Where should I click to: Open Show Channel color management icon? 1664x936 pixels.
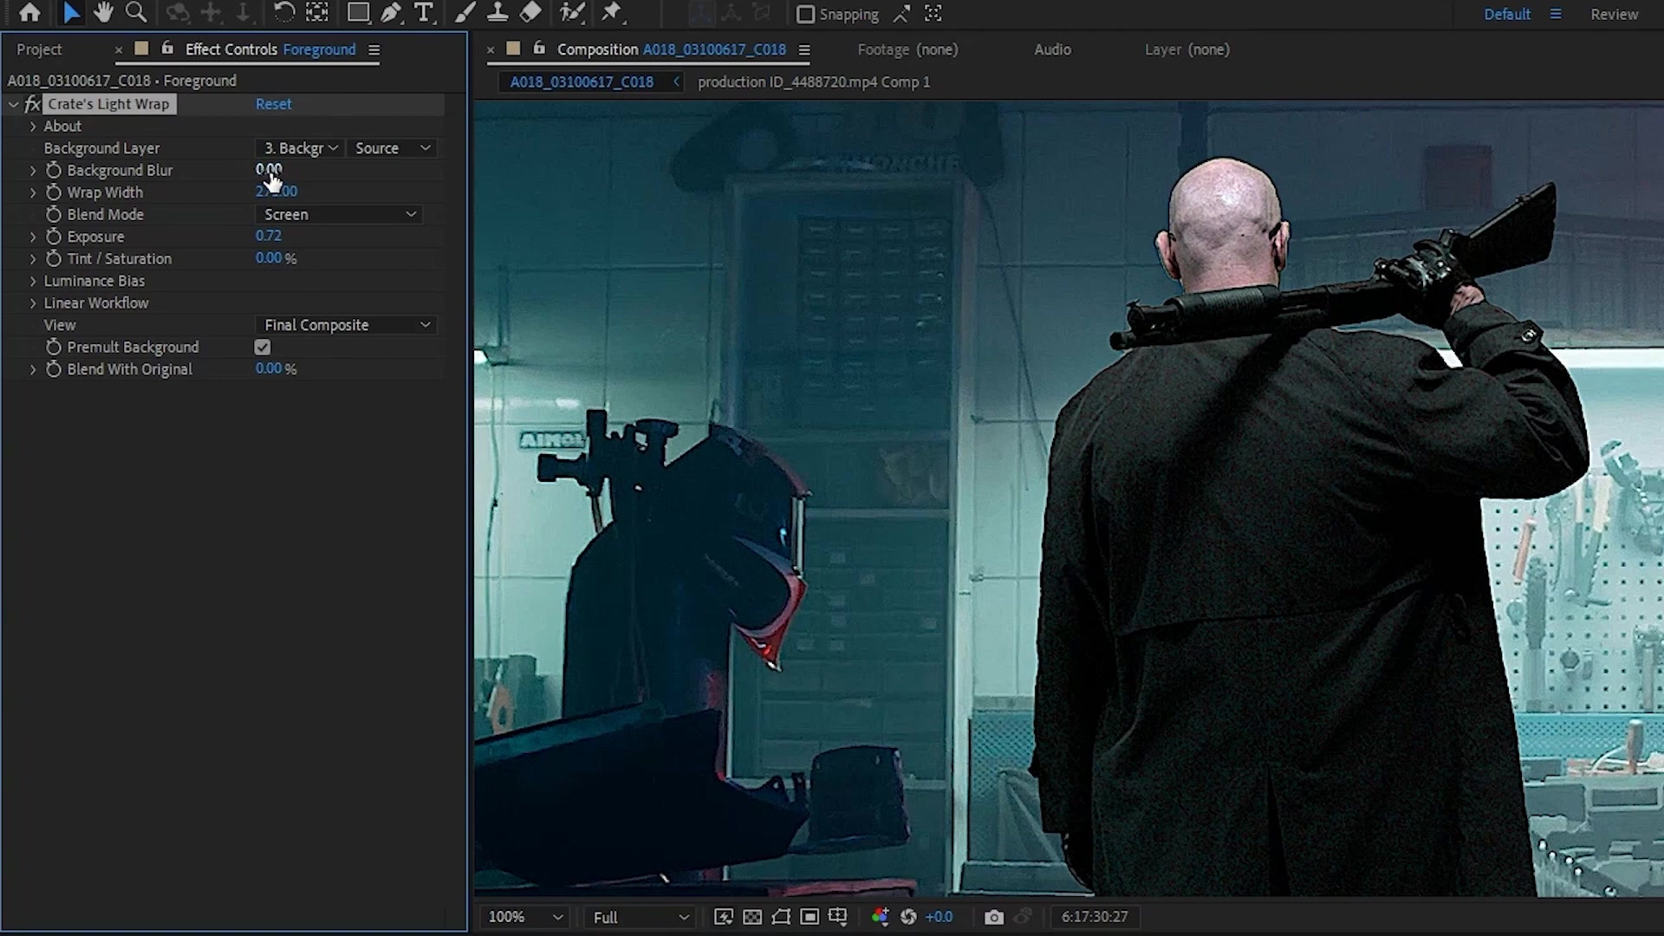pyautogui.click(x=880, y=917)
